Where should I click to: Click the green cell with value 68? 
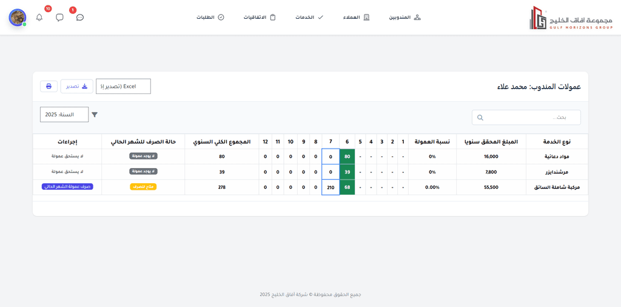pos(347,187)
